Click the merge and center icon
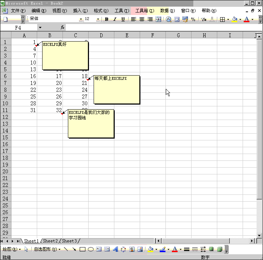The image size is (263, 260). [158, 19]
